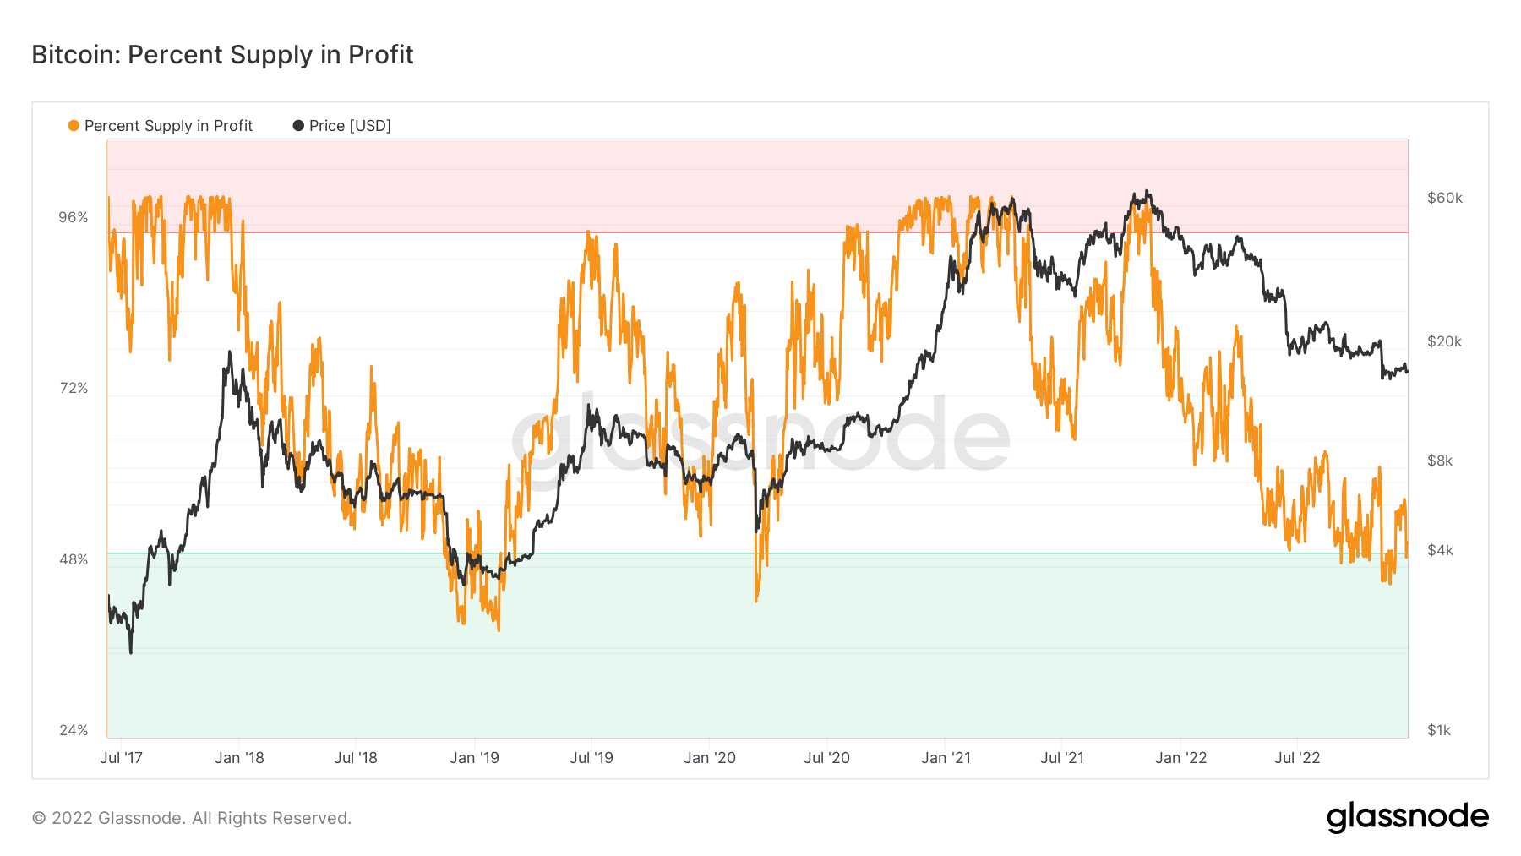Click the 24% left axis label
1521x856 pixels.
pyautogui.click(x=74, y=730)
